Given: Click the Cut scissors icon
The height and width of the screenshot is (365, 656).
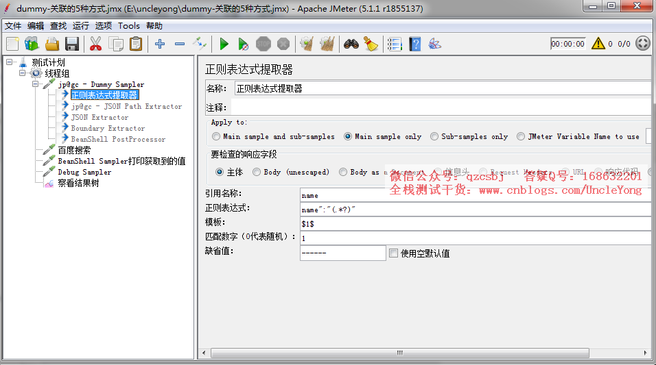Looking at the screenshot, I should point(96,44).
